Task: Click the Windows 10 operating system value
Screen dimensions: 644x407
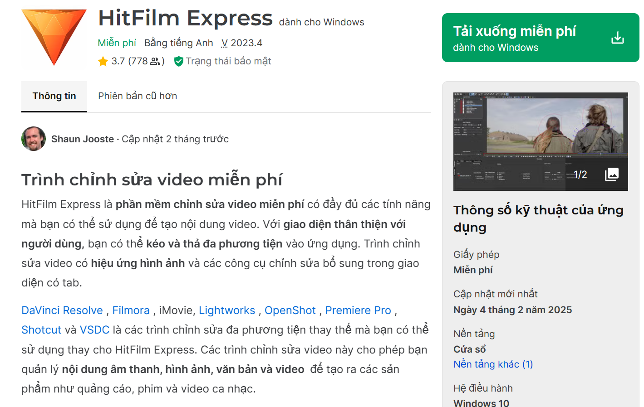Action: 481,402
